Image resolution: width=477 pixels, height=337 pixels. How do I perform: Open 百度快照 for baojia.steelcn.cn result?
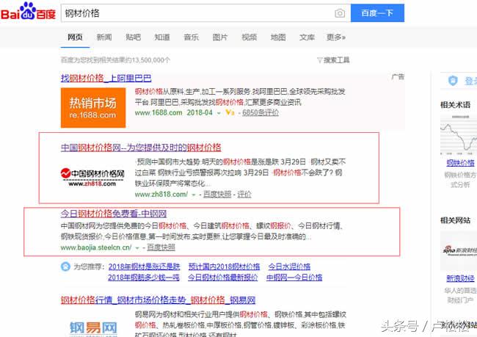click(x=161, y=247)
